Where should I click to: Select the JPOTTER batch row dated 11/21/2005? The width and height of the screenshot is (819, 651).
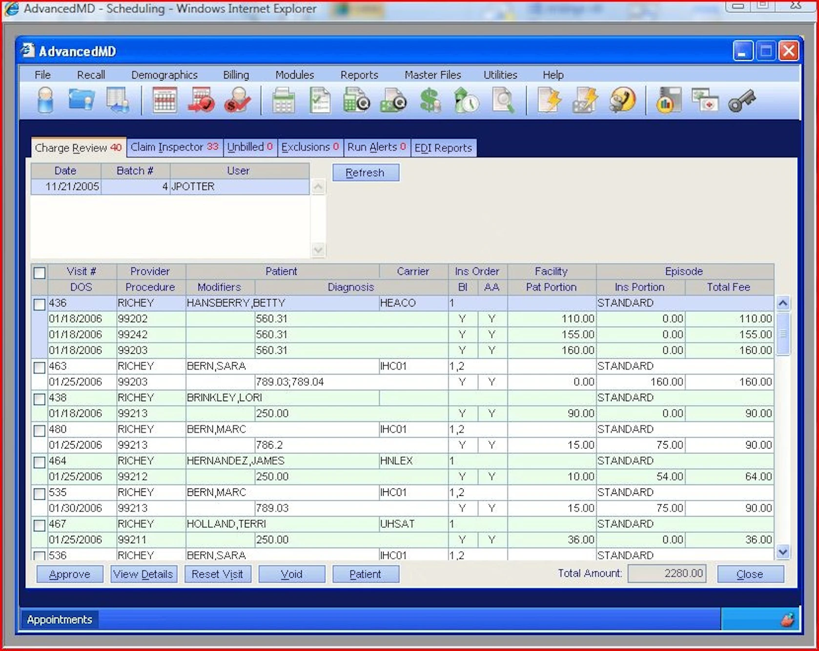(170, 186)
